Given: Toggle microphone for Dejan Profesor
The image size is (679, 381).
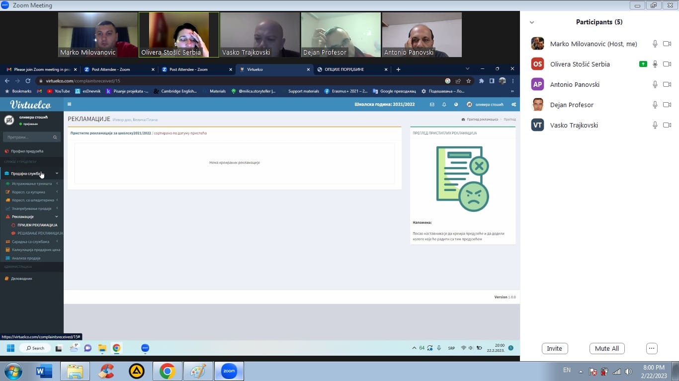Looking at the screenshot, I should click(655, 105).
